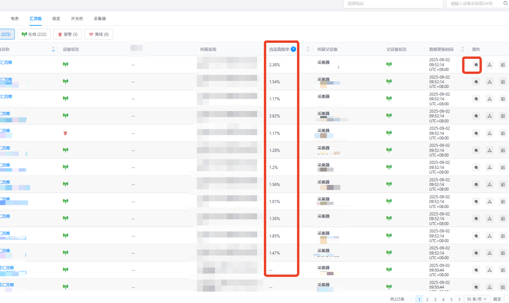Open the topology icon in the 1.85% row
Image resolution: width=509 pixels, height=303 pixels.
[490, 236]
